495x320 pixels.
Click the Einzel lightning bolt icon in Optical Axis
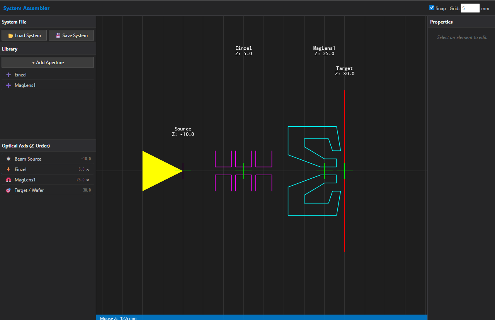9,169
